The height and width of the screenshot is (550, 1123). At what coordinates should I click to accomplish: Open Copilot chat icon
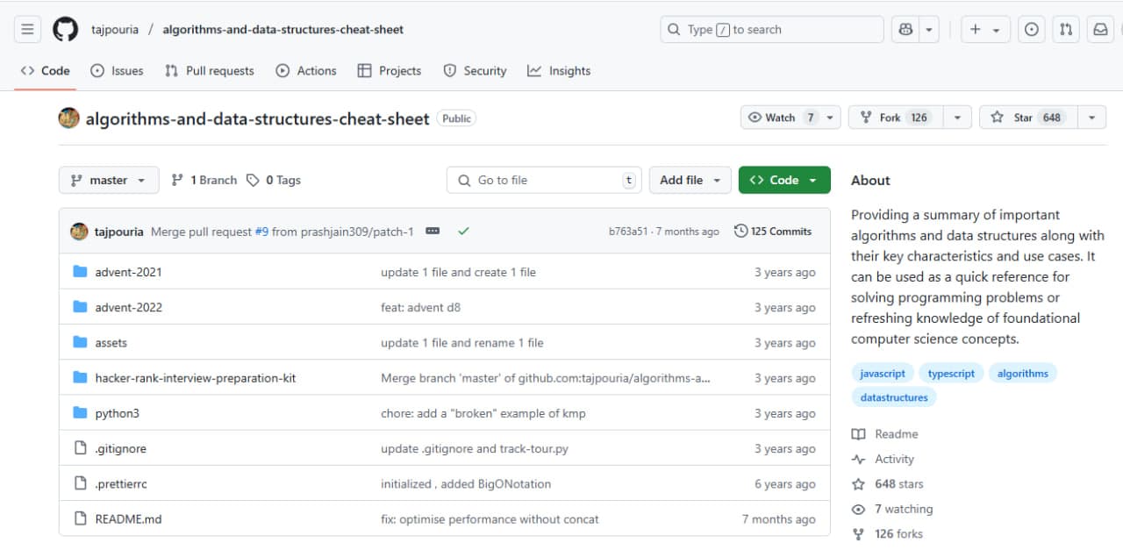coord(906,29)
